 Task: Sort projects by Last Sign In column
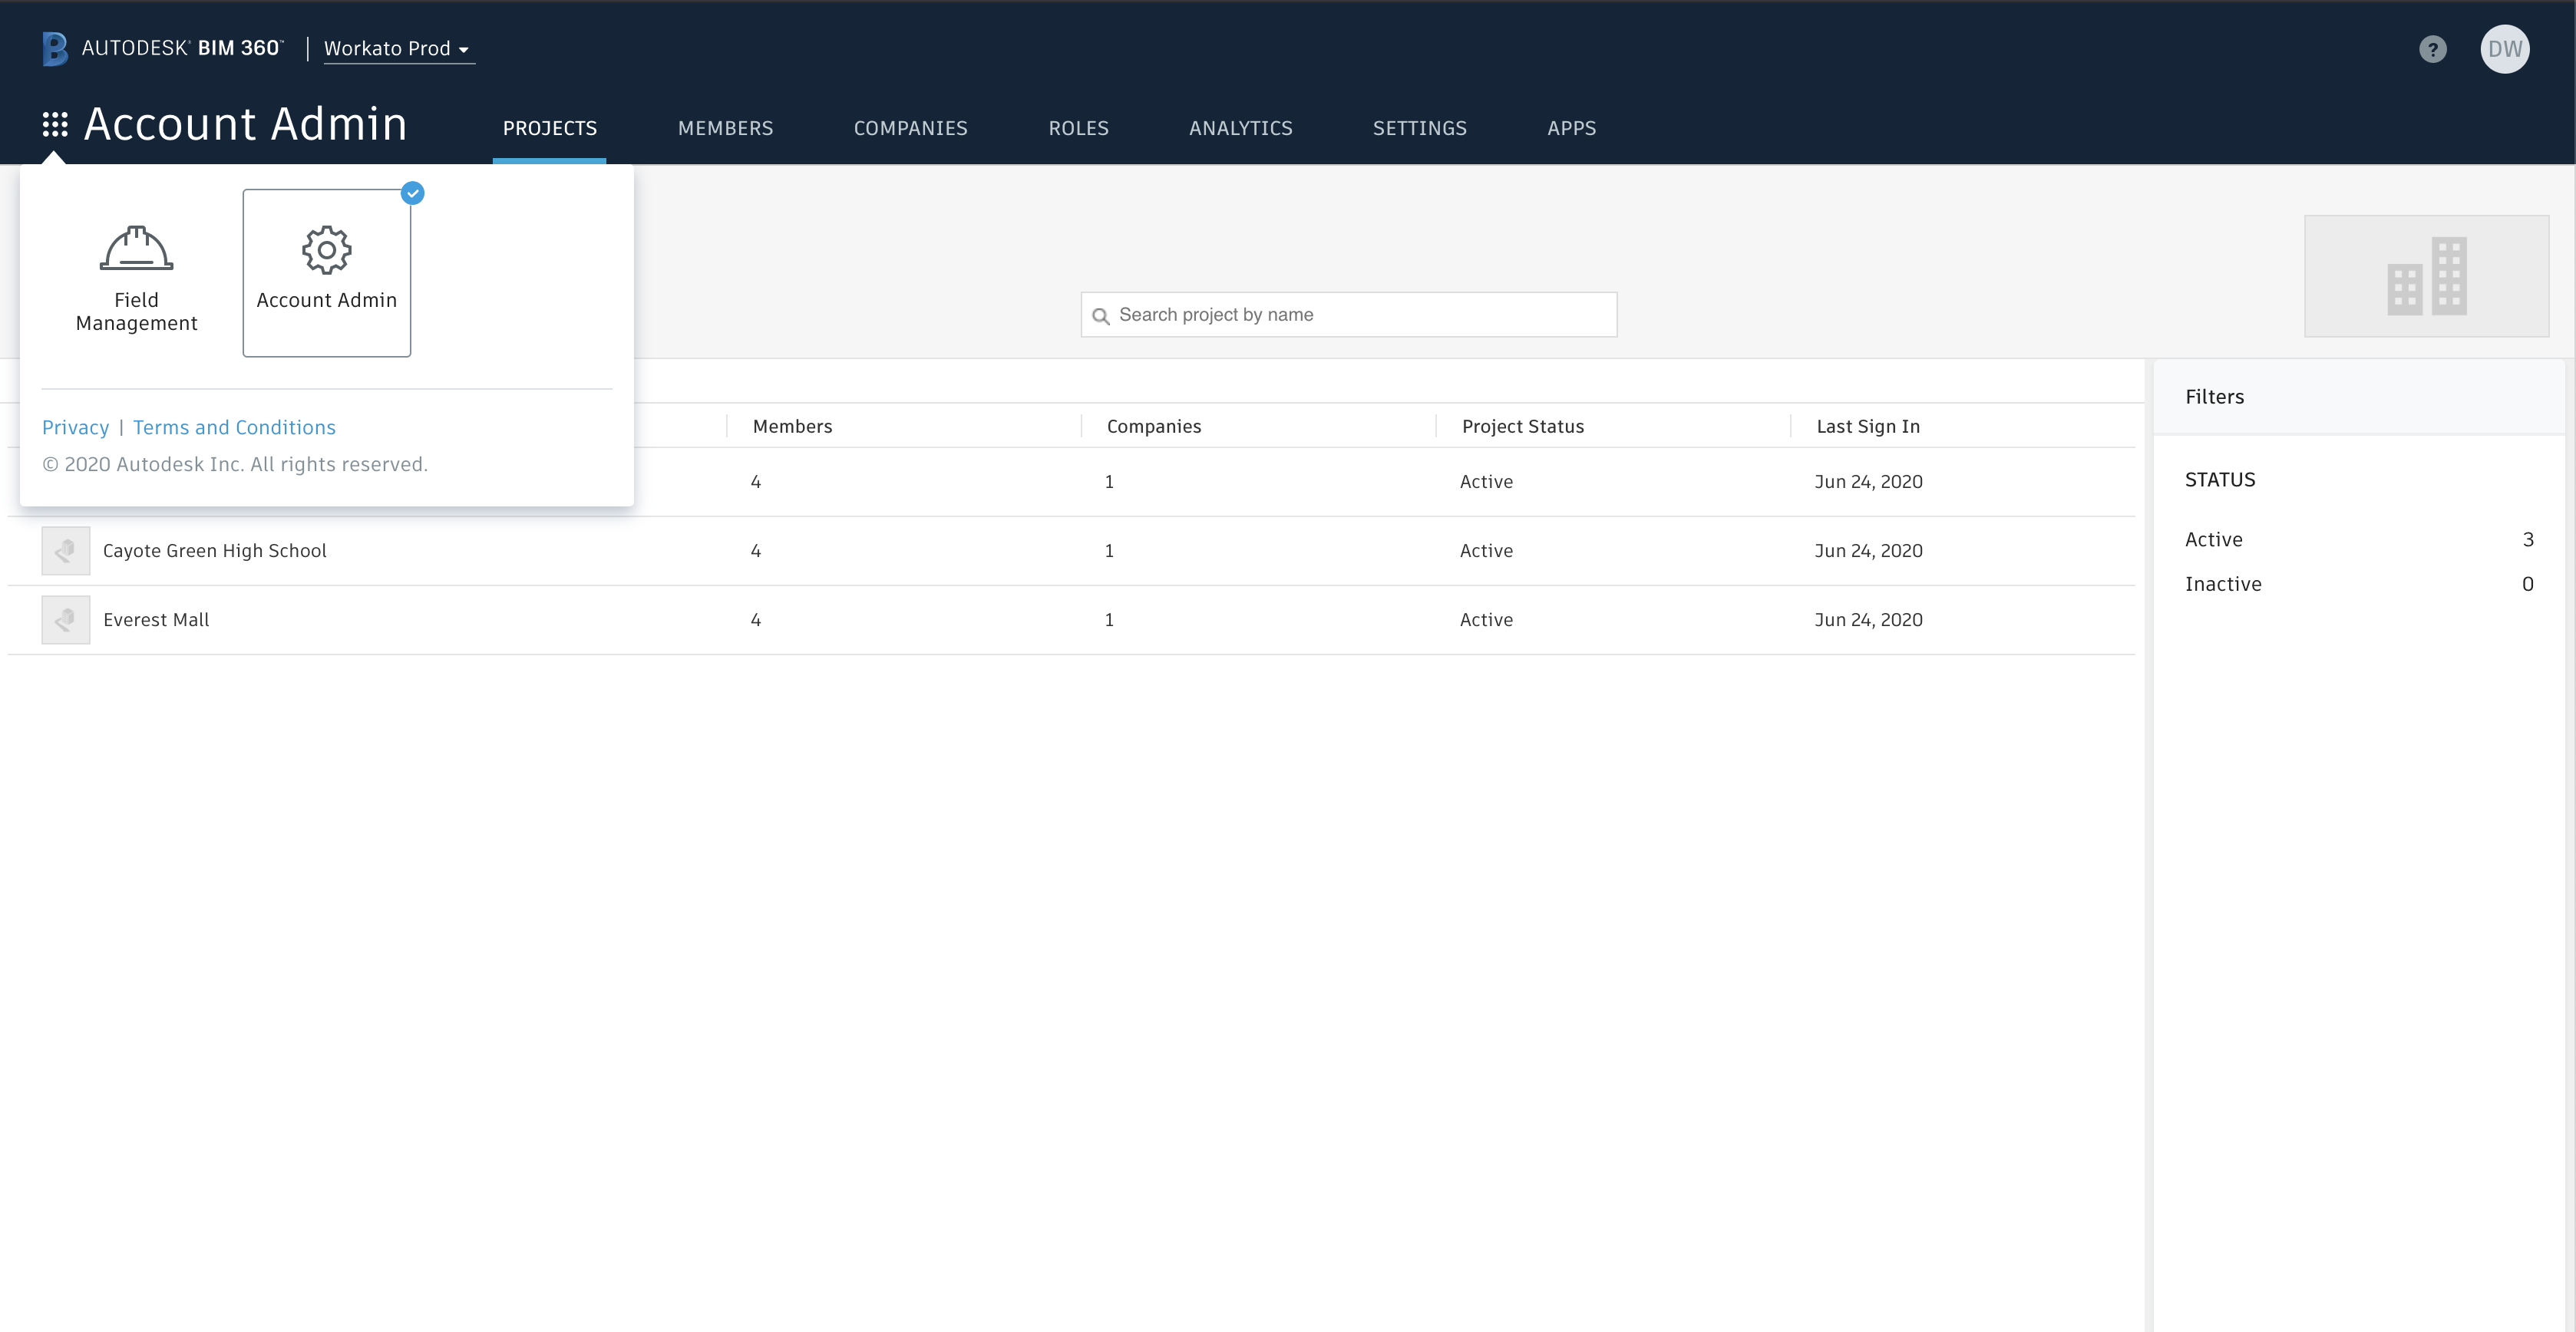[x=1868, y=426]
